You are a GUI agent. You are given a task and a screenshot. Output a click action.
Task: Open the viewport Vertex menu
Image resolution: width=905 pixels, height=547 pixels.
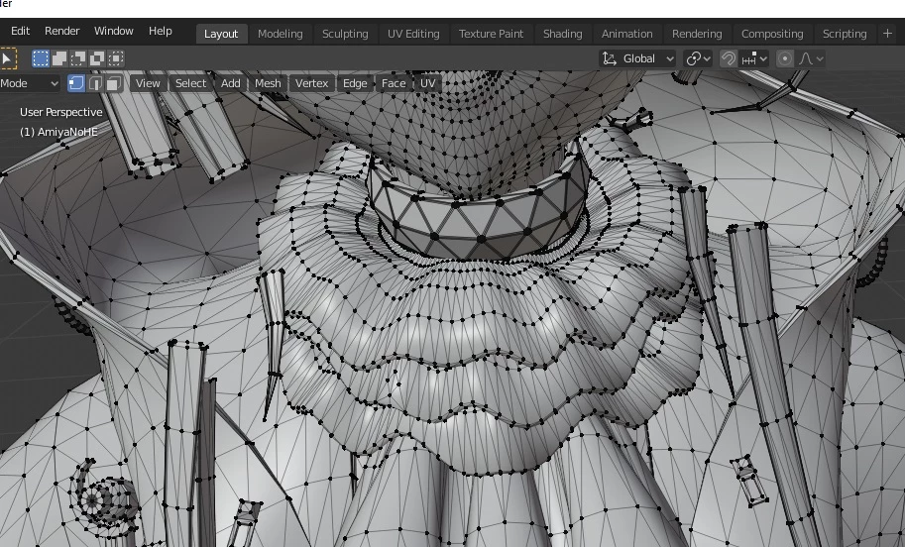[311, 83]
